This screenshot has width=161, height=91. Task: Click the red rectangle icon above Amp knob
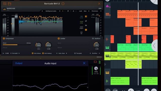point(95,62)
